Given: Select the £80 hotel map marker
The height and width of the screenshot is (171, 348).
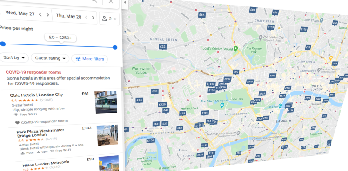Looking at the screenshot, I should 253,10.
